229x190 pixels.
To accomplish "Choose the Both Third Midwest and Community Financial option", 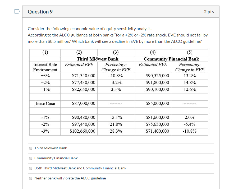I will (31, 168).
